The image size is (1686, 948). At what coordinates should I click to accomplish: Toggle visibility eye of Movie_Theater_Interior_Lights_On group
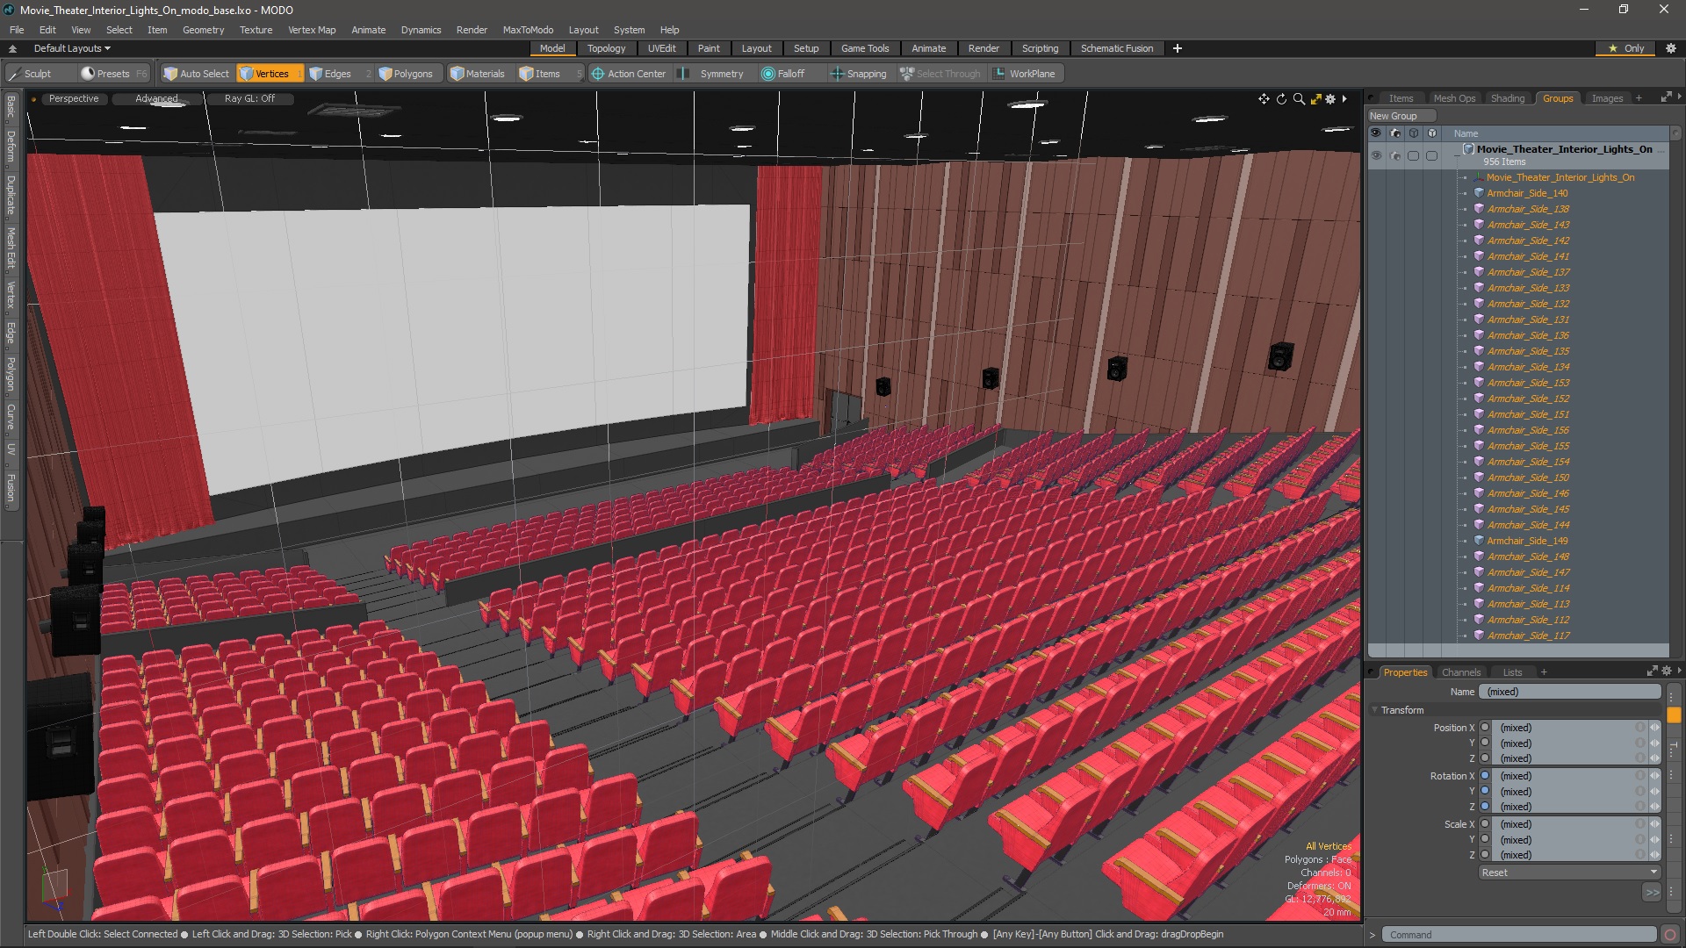1376,155
